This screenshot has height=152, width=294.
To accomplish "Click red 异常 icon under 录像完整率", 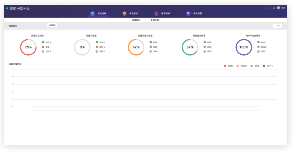I will click(97, 47).
